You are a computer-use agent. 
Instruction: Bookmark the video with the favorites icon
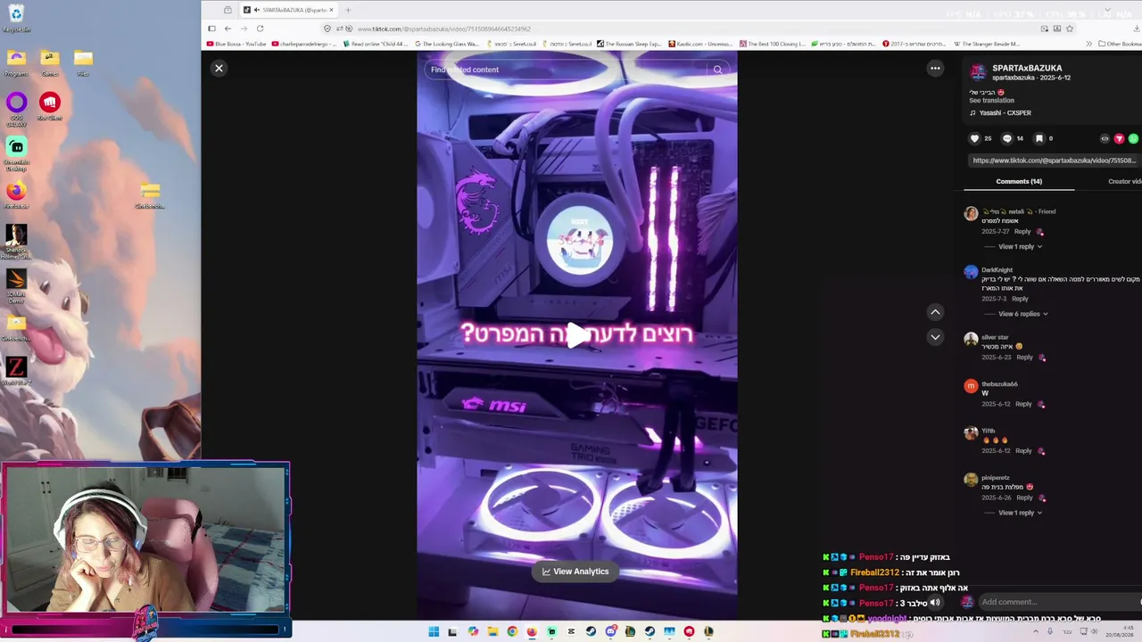1039,138
